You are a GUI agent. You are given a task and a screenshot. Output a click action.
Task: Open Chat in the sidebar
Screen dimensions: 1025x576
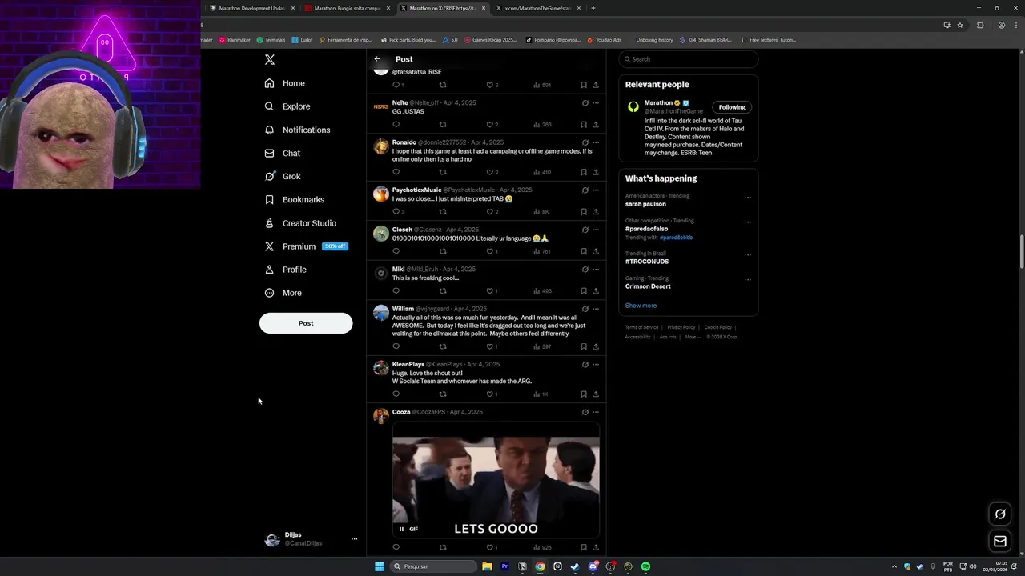point(283,153)
